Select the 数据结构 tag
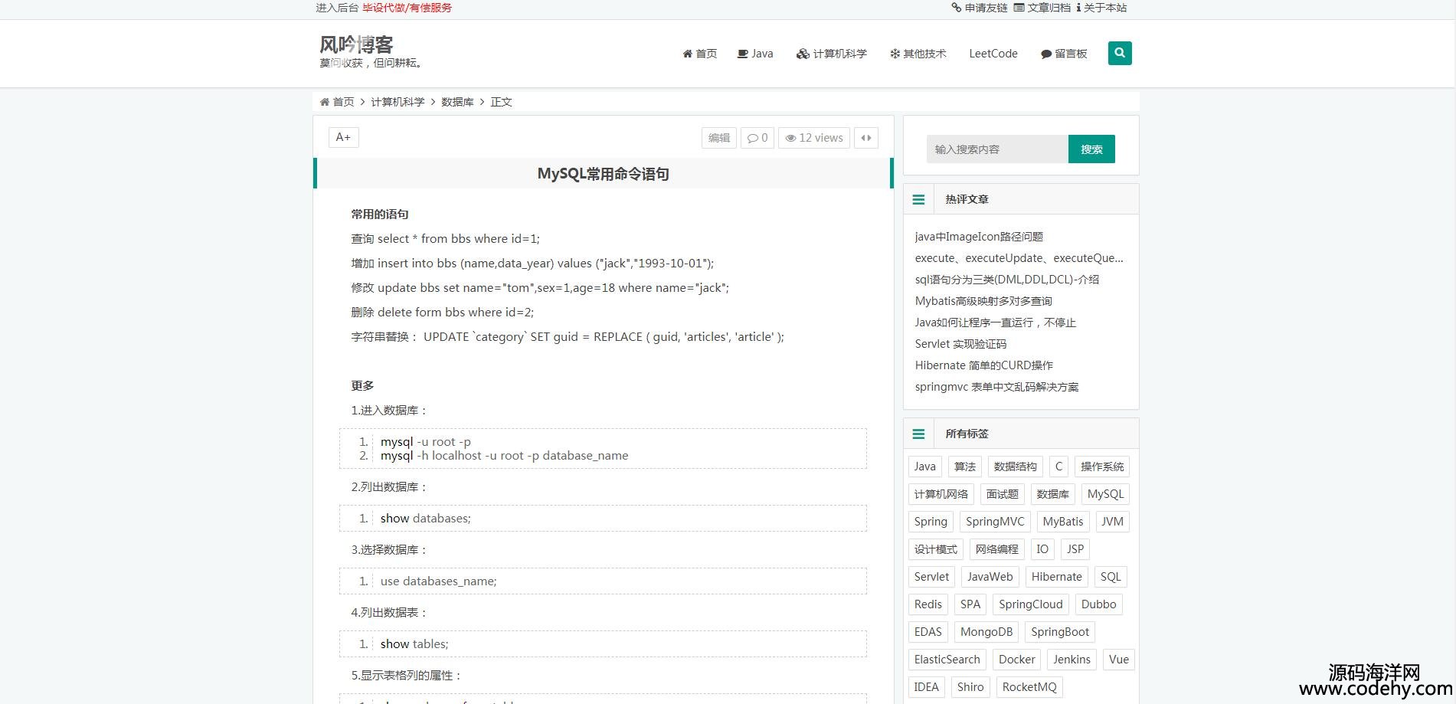The width and height of the screenshot is (1456, 704). point(1016,467)
